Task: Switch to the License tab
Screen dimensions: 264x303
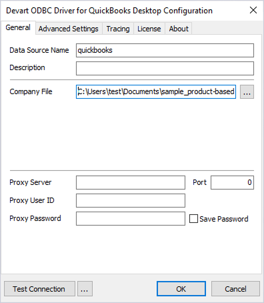Action: [149, 29]
